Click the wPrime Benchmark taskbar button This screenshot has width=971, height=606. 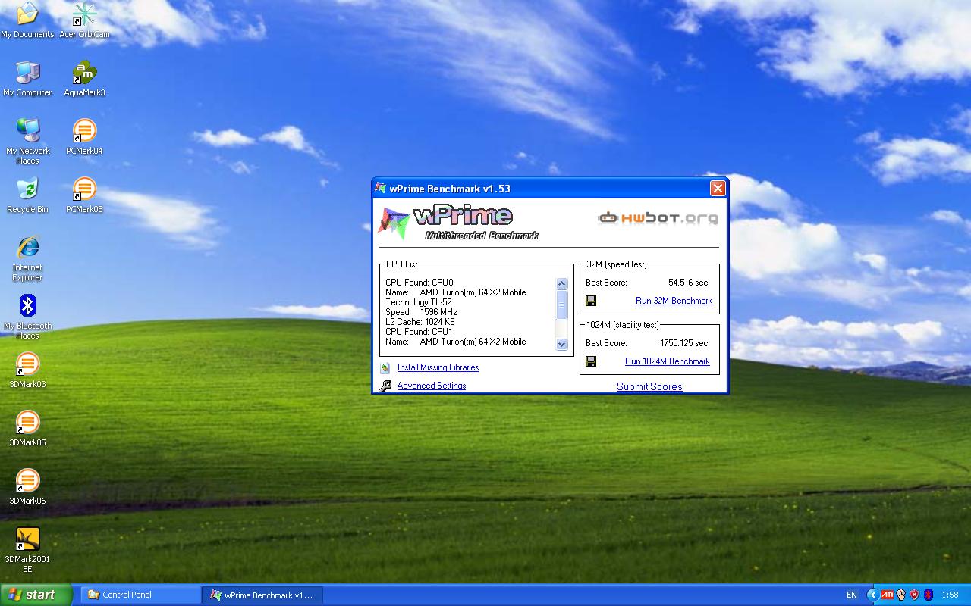click(x=262, y=595)
